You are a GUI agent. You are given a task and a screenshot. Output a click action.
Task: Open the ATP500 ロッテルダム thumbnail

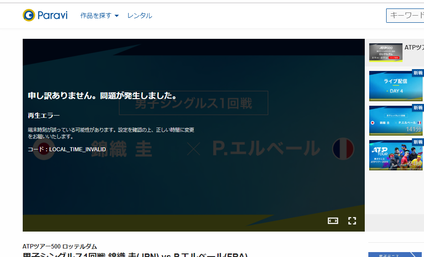[386, 53]
